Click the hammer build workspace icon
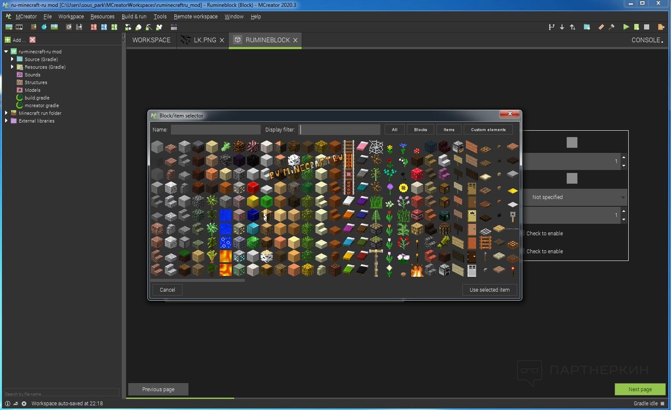This screenshot has height=410, width=671. point(612,27)
